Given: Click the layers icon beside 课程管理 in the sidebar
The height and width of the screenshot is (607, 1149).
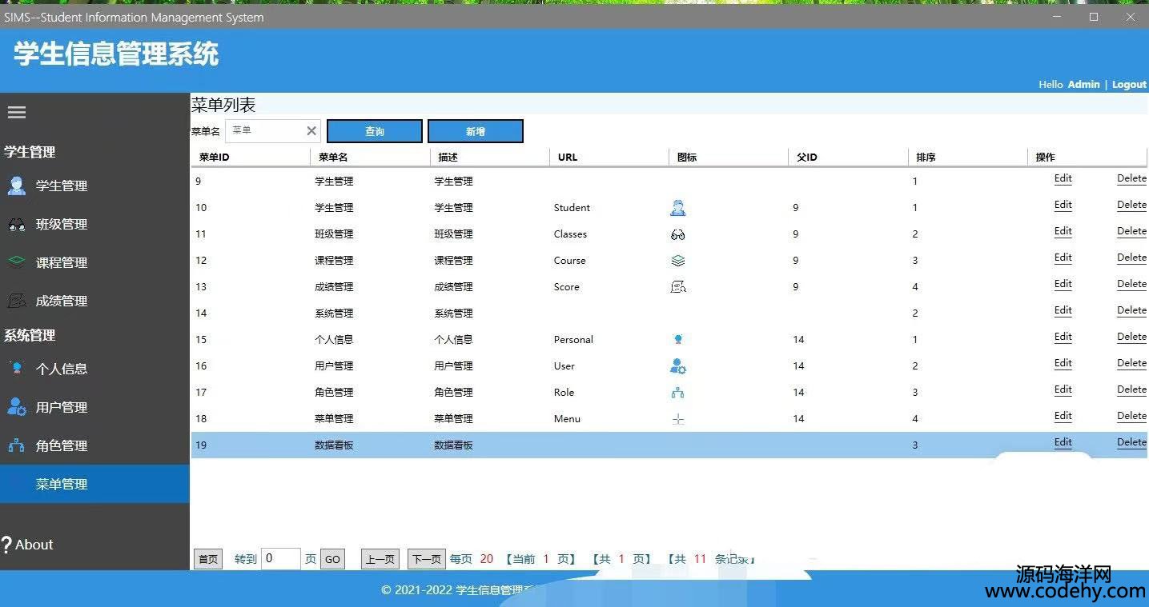Looking at the screenshot, I should pyautogui.click(x=16, y=262).
